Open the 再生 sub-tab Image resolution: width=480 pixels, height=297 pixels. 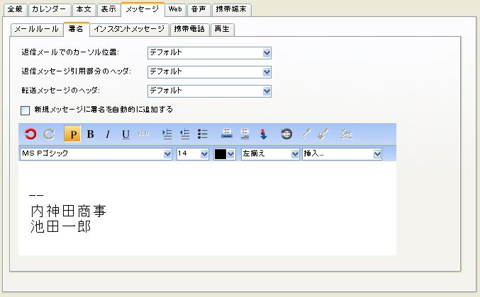click(x=222, y=30)
